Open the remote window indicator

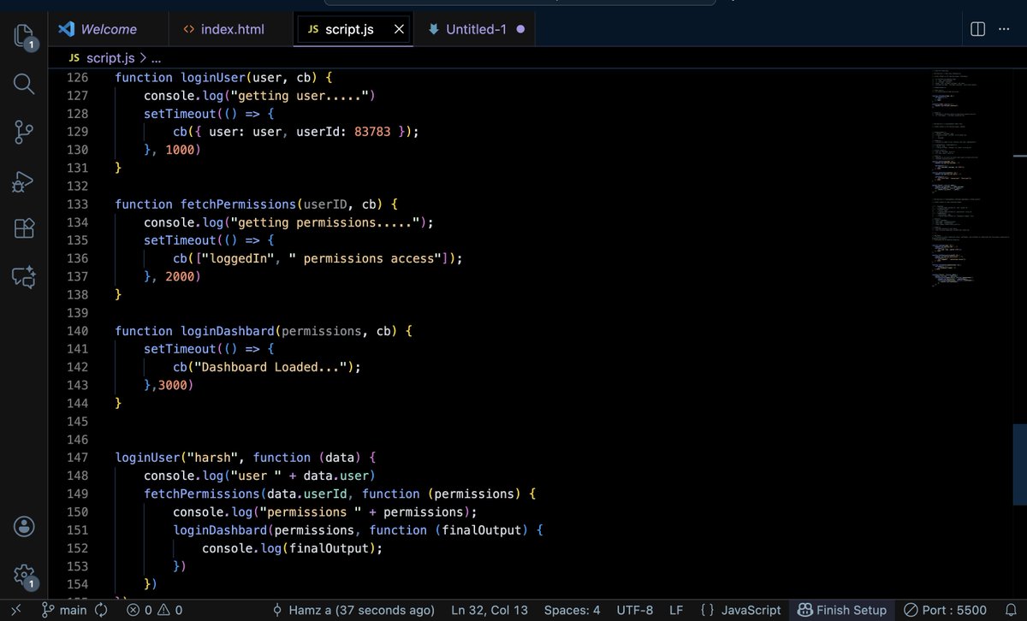(16, 610)
